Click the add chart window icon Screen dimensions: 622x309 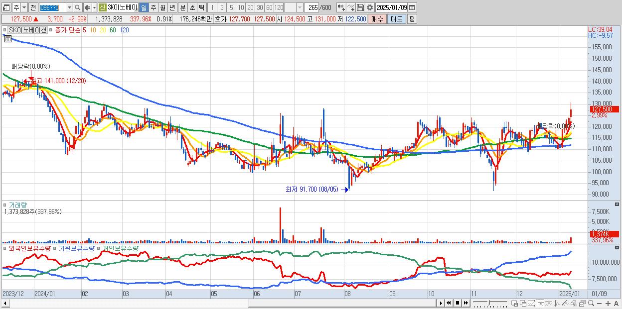point(515,304)
